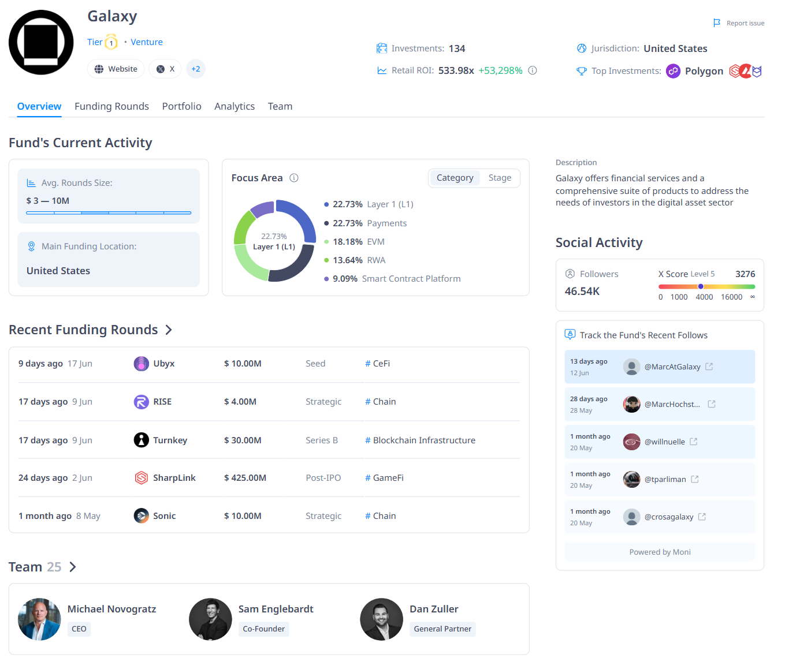The width and height of the screenshot is (785, 669).
Task: Open external link for @willnuelle
Action: click(x=694, y=442)
